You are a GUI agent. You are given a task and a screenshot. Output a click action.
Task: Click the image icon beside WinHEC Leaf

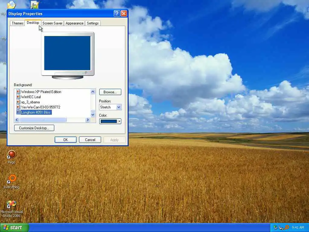(x=18, y=97)
